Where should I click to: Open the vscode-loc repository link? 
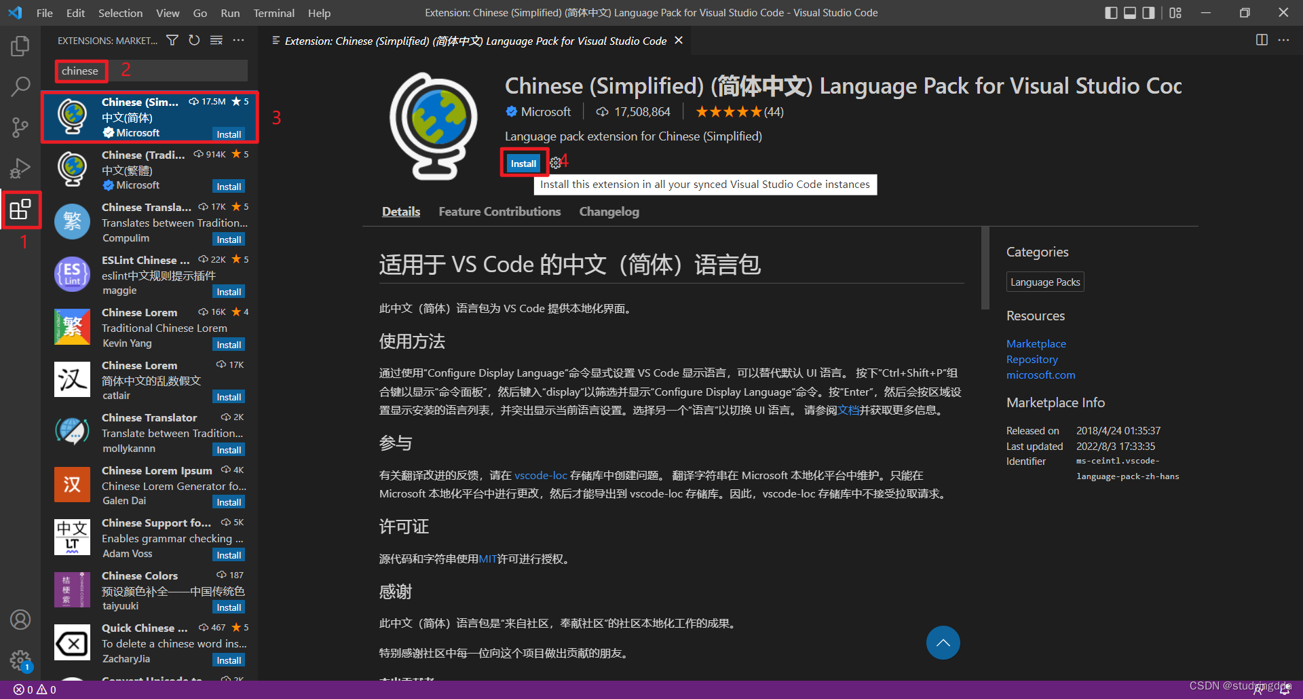(x=540, y=475)
